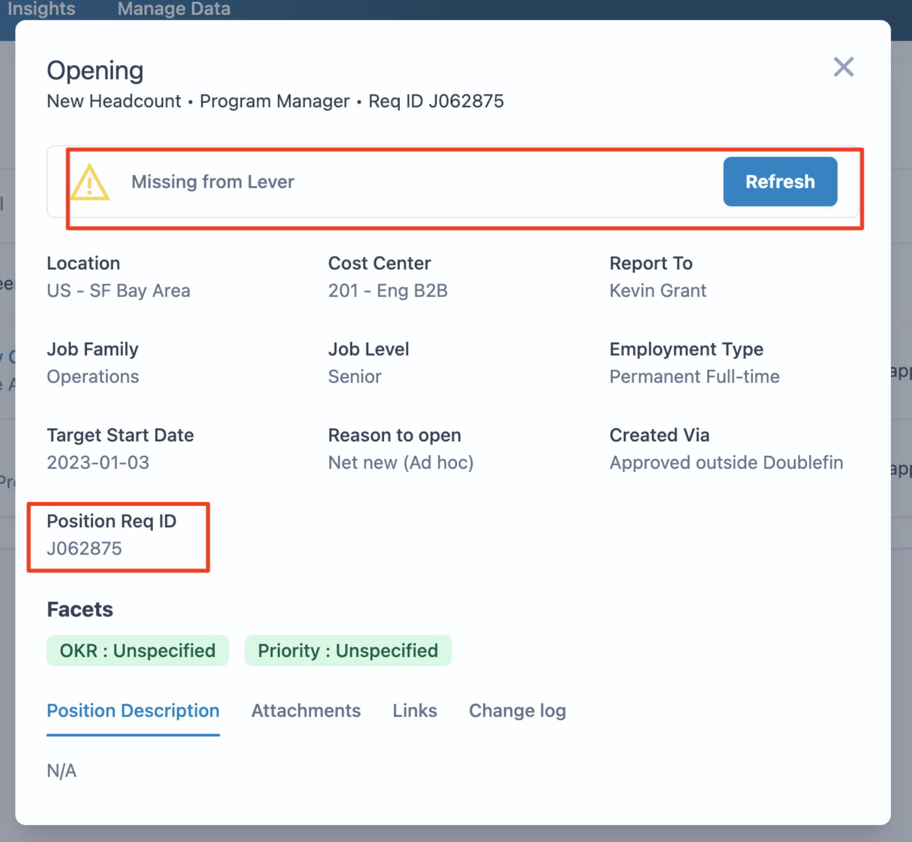The image size is (912, 842).
Task: Click the Req ID J062875 in the subtitle
Action: pos(436,101)
